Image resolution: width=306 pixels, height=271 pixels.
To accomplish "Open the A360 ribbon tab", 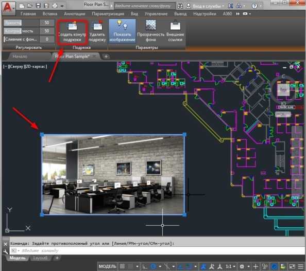I will tap(227, 14).
